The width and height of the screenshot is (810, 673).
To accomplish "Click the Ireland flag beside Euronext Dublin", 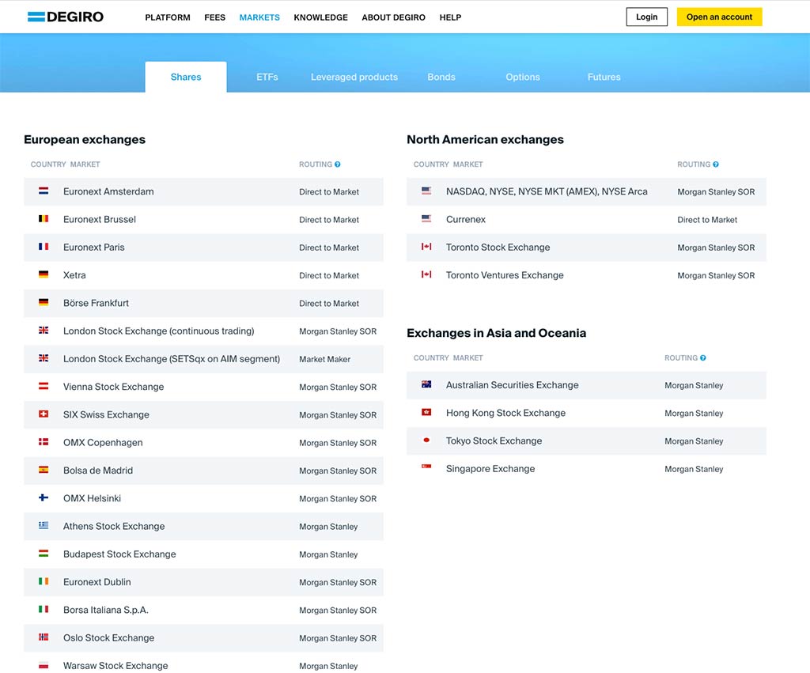I will tap(44, 581).
